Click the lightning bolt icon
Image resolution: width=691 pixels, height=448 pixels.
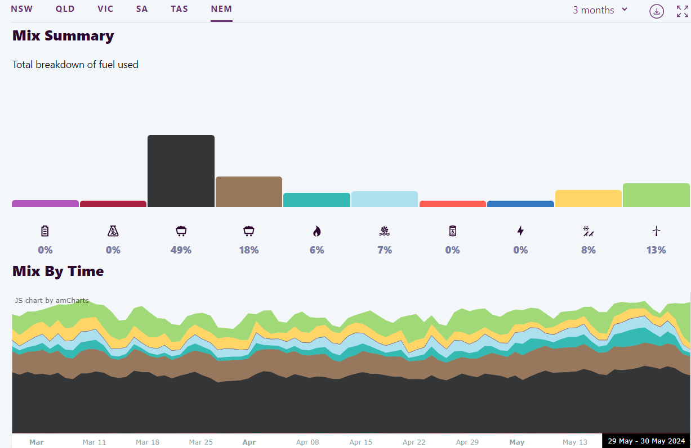point(520,231)
